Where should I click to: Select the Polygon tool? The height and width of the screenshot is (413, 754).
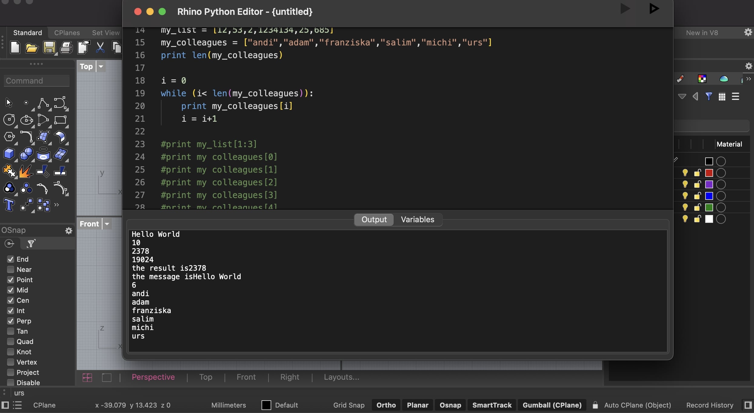[9, 137]
